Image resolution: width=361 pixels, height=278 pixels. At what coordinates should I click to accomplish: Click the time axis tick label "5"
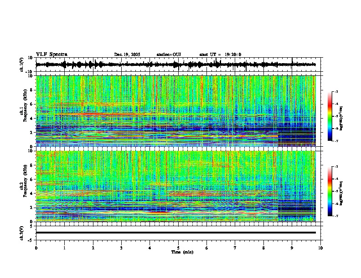[178, 248]
